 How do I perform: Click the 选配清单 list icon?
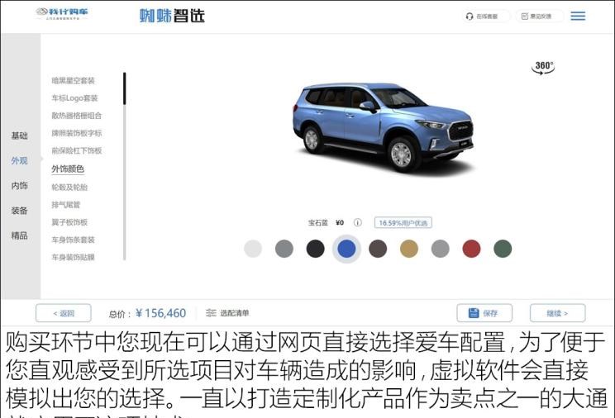211,313
